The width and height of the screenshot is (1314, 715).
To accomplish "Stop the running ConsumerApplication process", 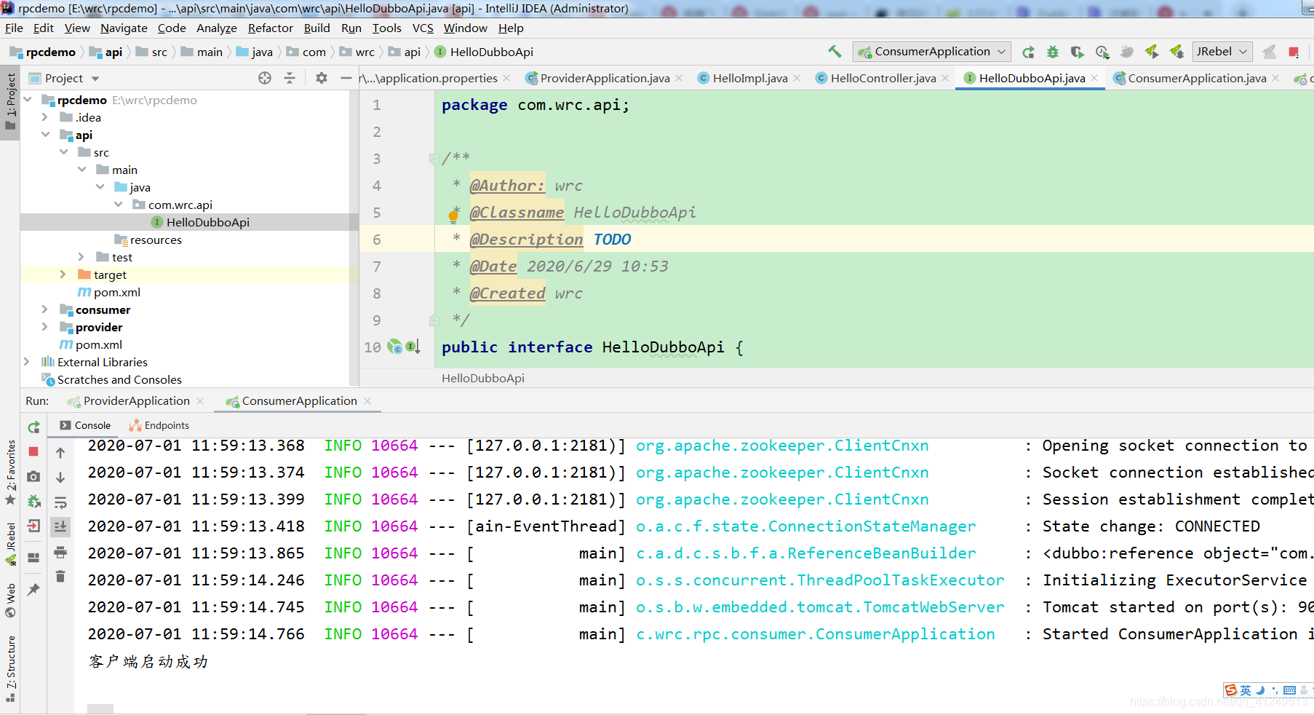I will [33, 452].
